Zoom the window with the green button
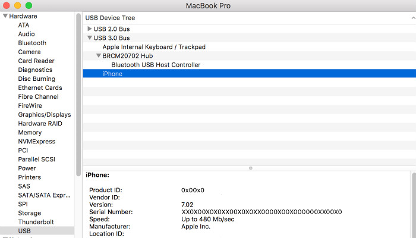 pos(29,5)
